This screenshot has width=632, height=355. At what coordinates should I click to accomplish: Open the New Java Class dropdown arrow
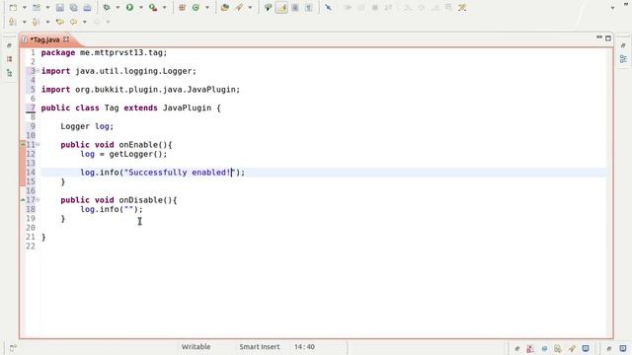point(207,8)
